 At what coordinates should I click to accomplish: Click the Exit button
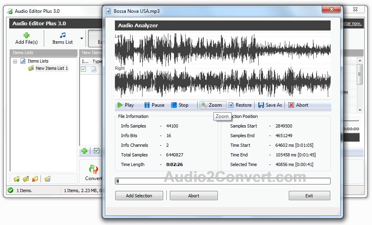point(309,196)
